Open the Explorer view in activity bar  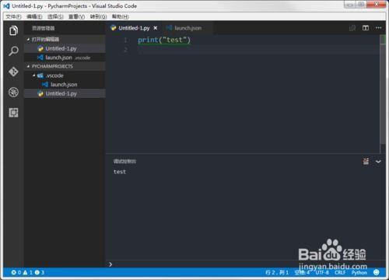13,30
